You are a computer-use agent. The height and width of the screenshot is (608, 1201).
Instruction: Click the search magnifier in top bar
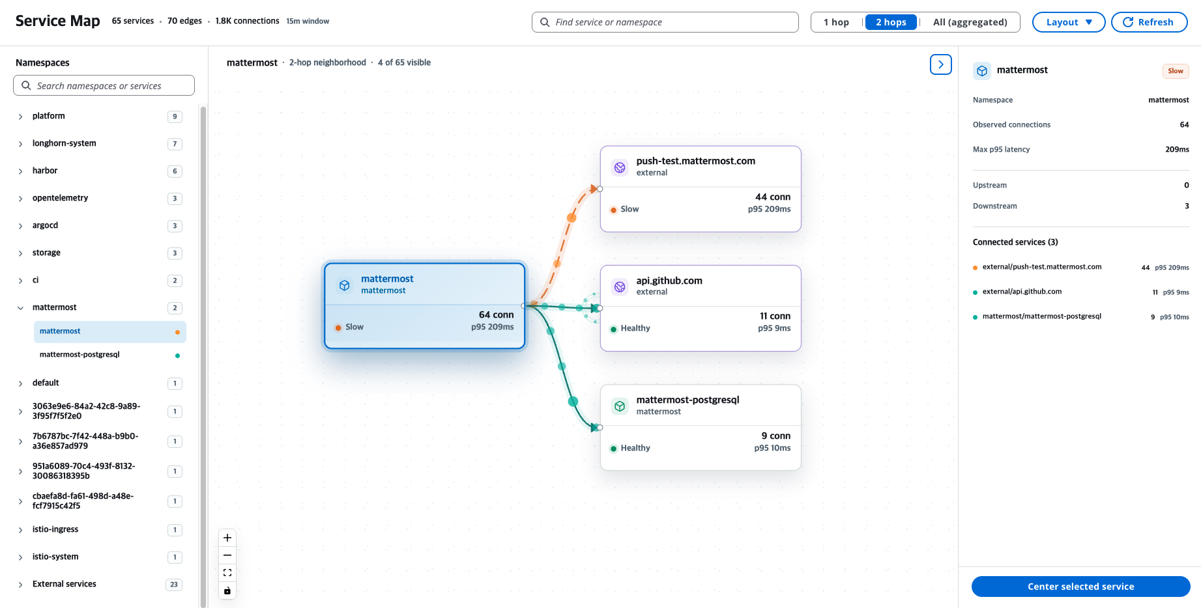(x=545, y=22)
